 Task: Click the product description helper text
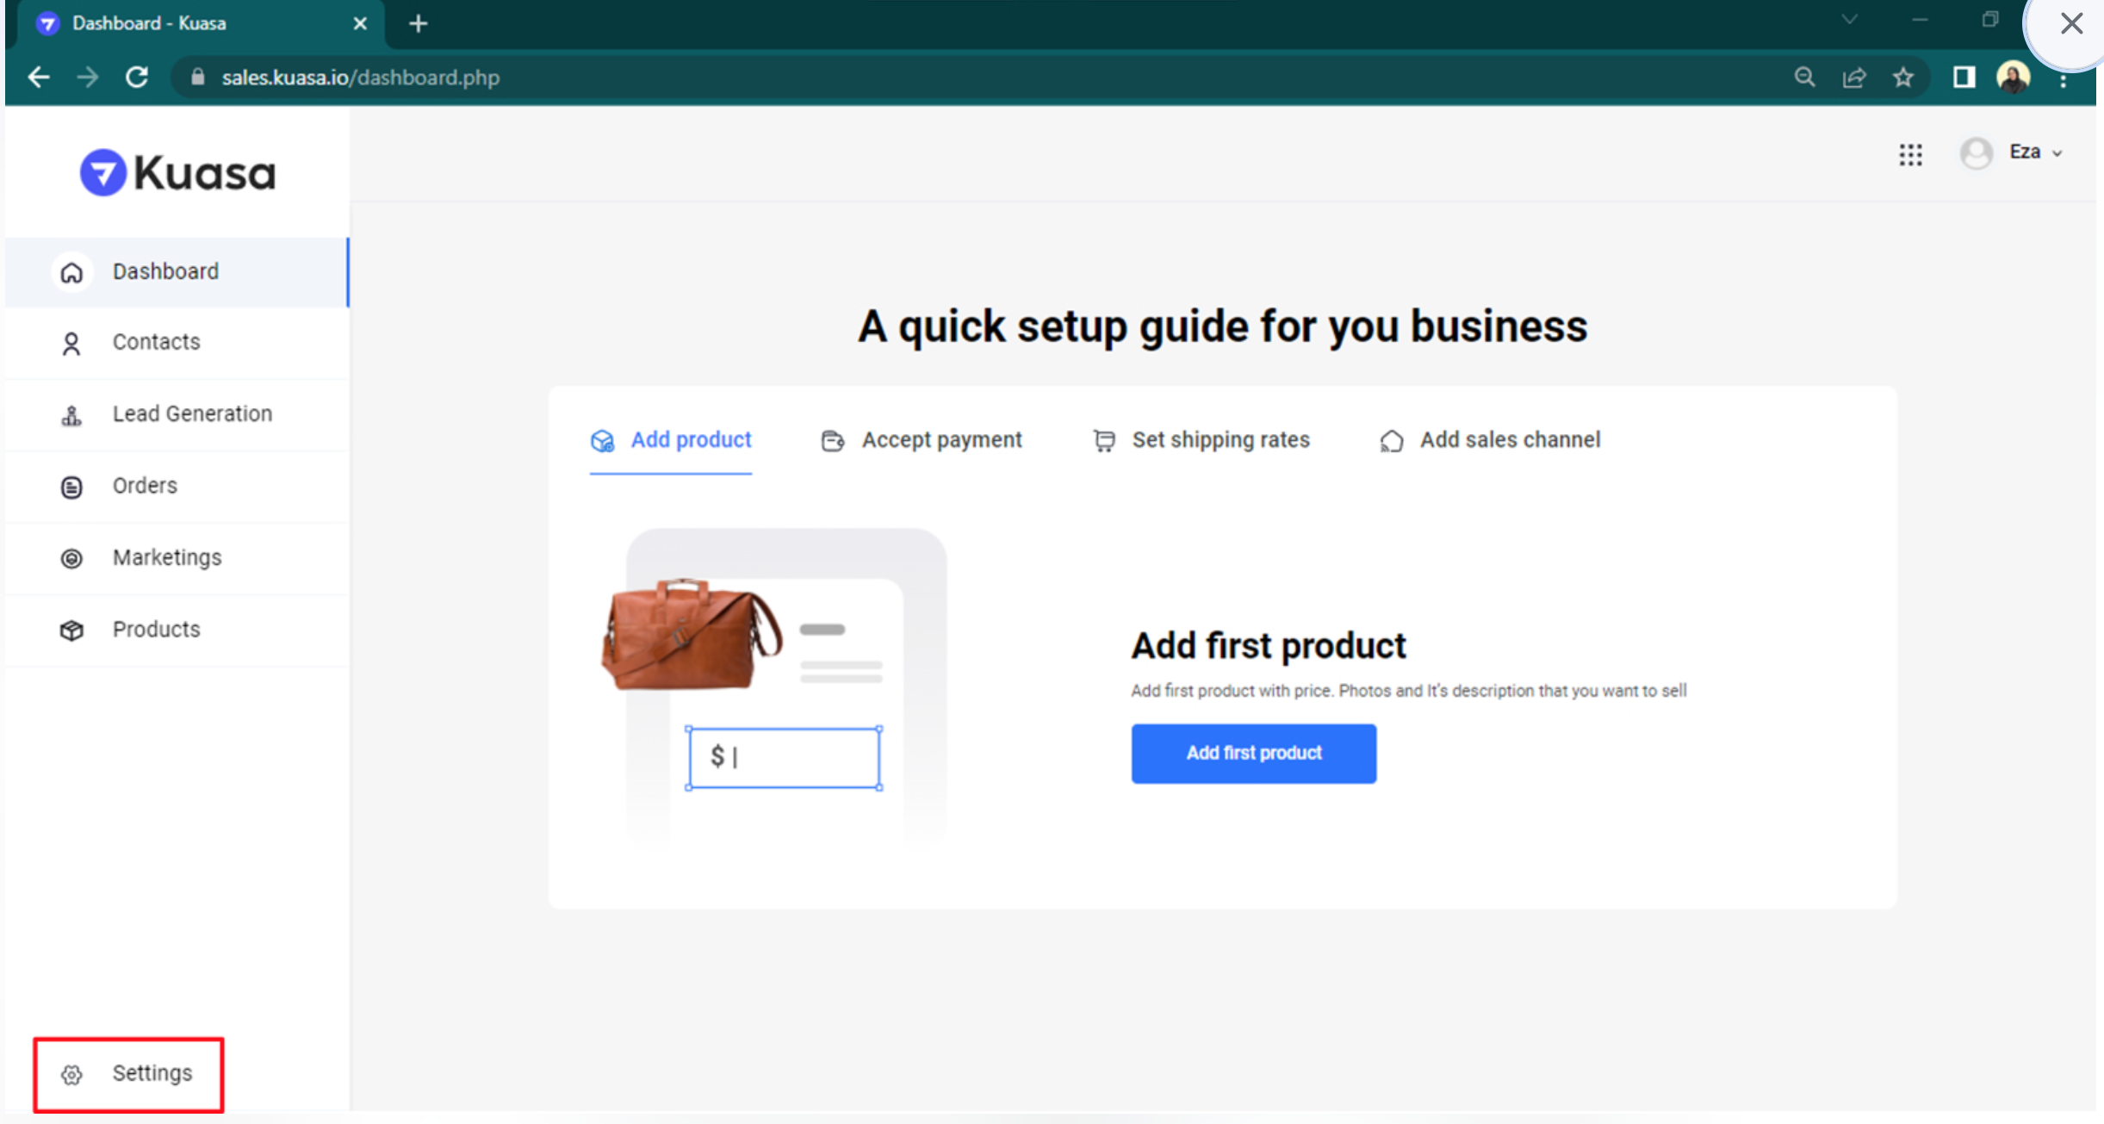click(x=1408, y=691)
